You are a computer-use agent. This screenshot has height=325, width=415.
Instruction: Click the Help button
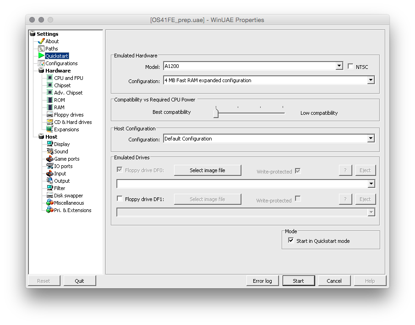pos(370,280)
